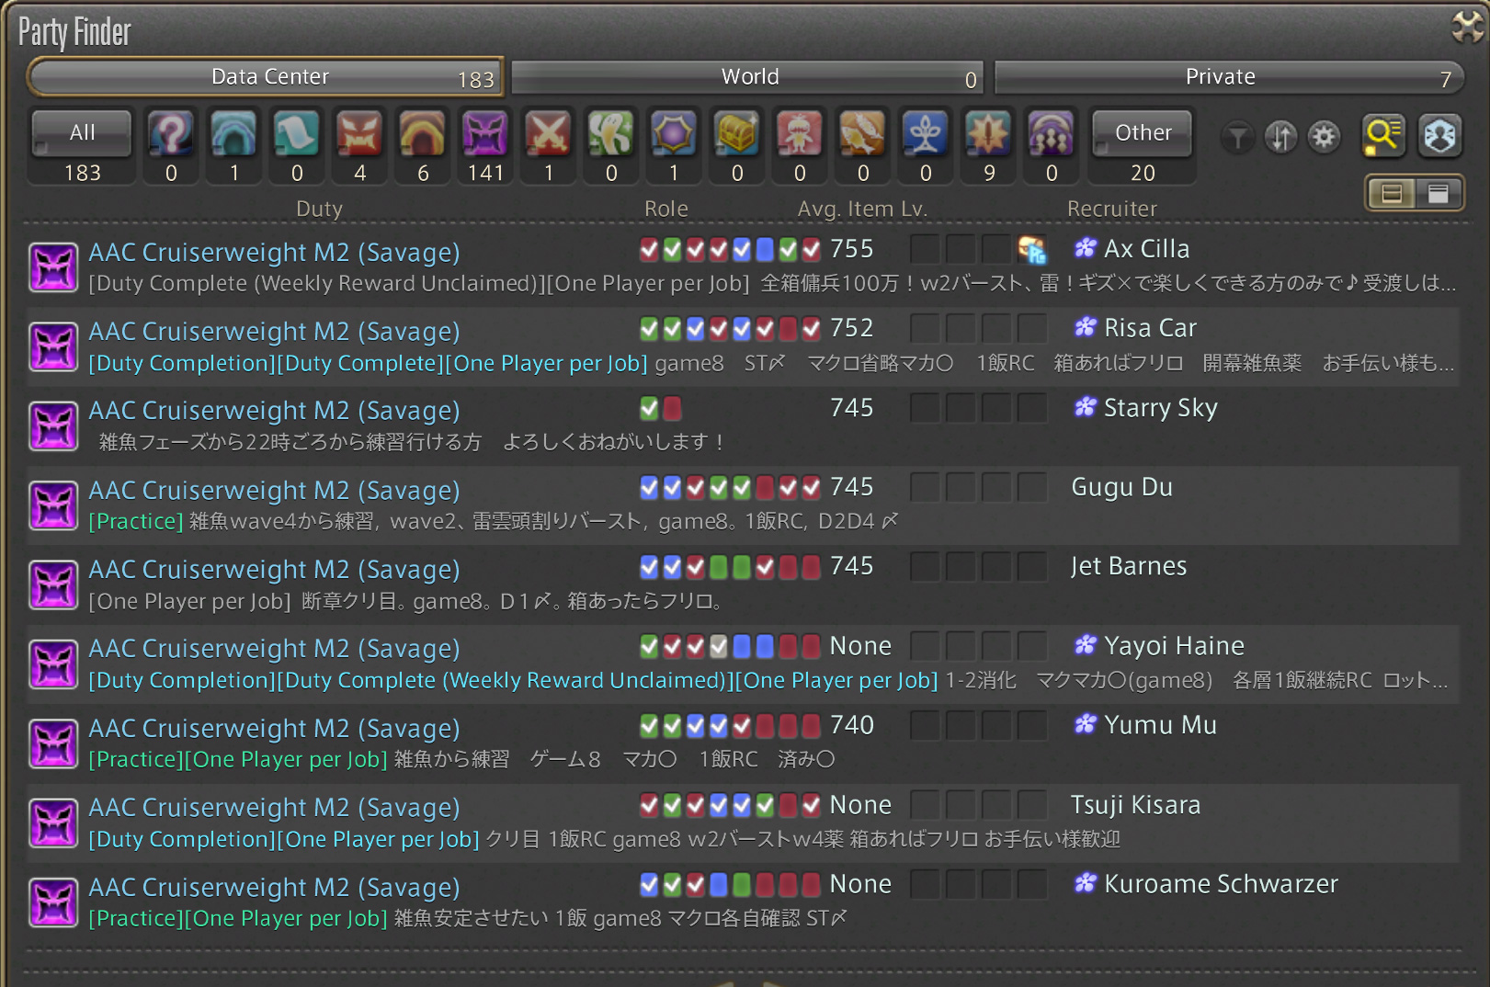Click the duty icon of Gugu Du's listing
This screenshot has height=987, width=1490.
(x=53, y=505)
